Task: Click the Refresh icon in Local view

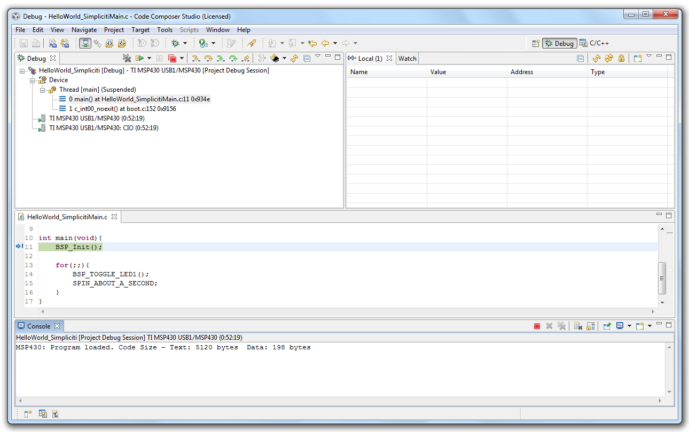Action: tap(597, 58)
